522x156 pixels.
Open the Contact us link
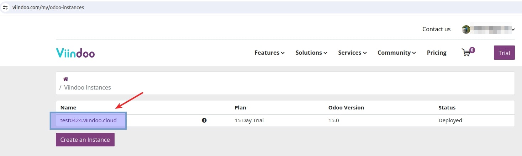(x=436, y=29)
